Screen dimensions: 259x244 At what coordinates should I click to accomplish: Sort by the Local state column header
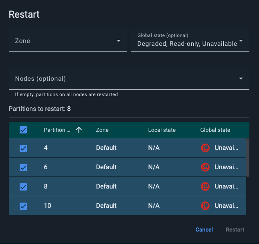click(x=162, y=130)
